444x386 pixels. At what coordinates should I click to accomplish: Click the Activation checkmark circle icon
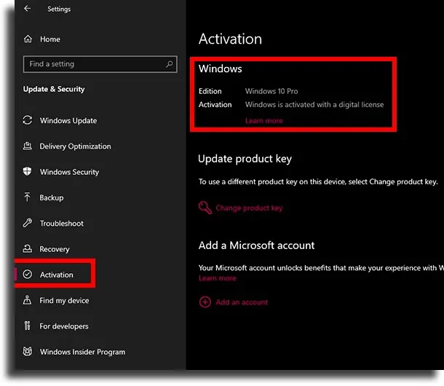28,274
